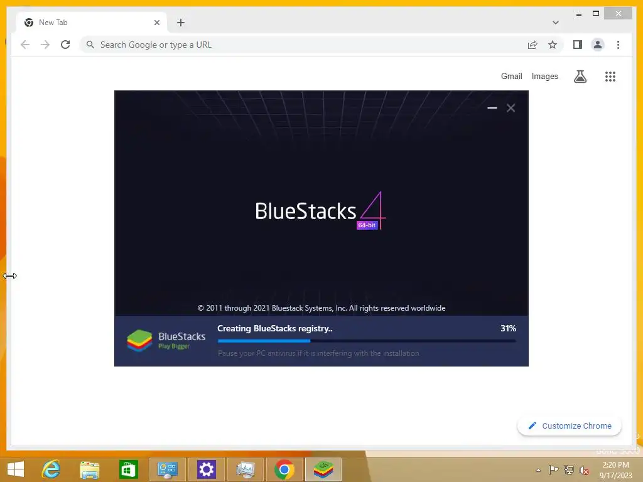Image resolution: width=643 pixels, height=482 pixels.
Task: Open the Google apps grid
Action: click(610, 76)
